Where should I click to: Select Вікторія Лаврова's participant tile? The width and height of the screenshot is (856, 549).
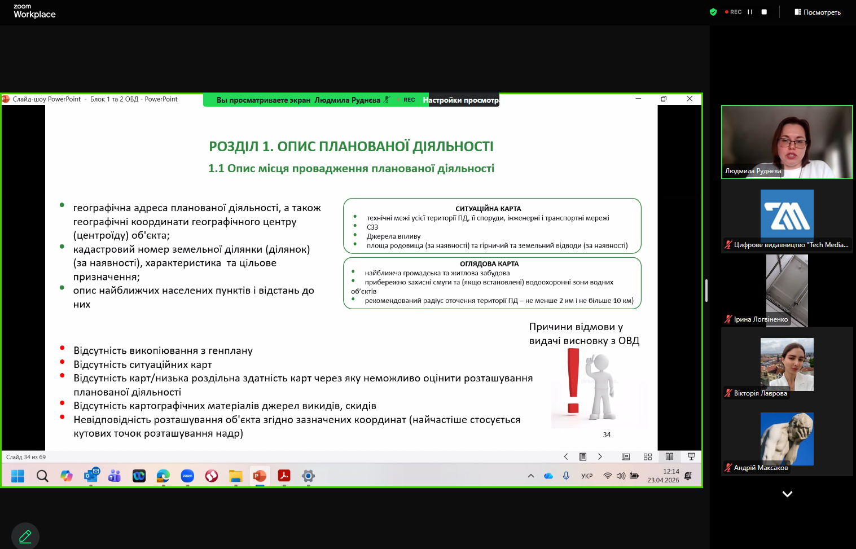(x=787, y=364)
